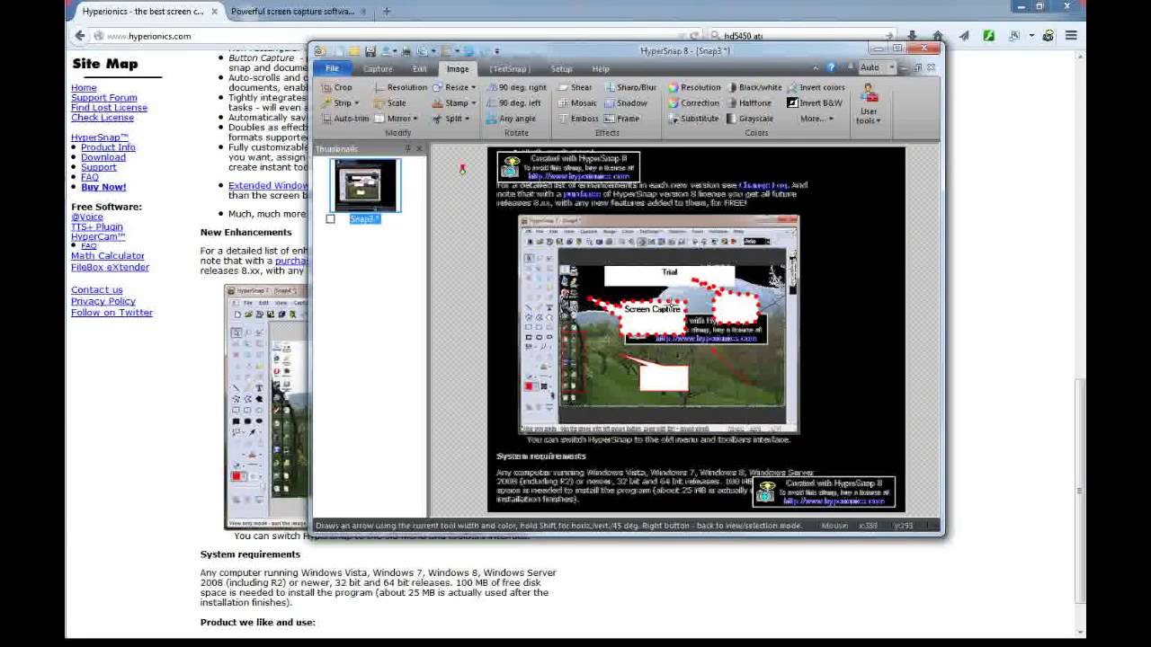Choose the Any angle rotation tool

(x=511, y=119)
